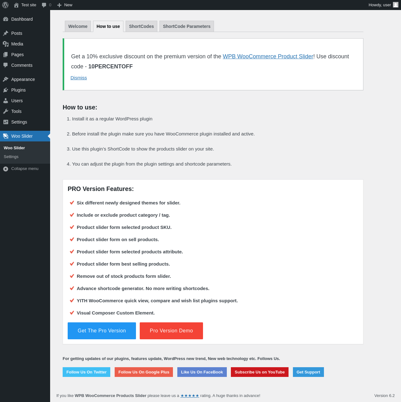
Task: Click 'Six different newly designed themes' feature
Action: tap(128, 203)
